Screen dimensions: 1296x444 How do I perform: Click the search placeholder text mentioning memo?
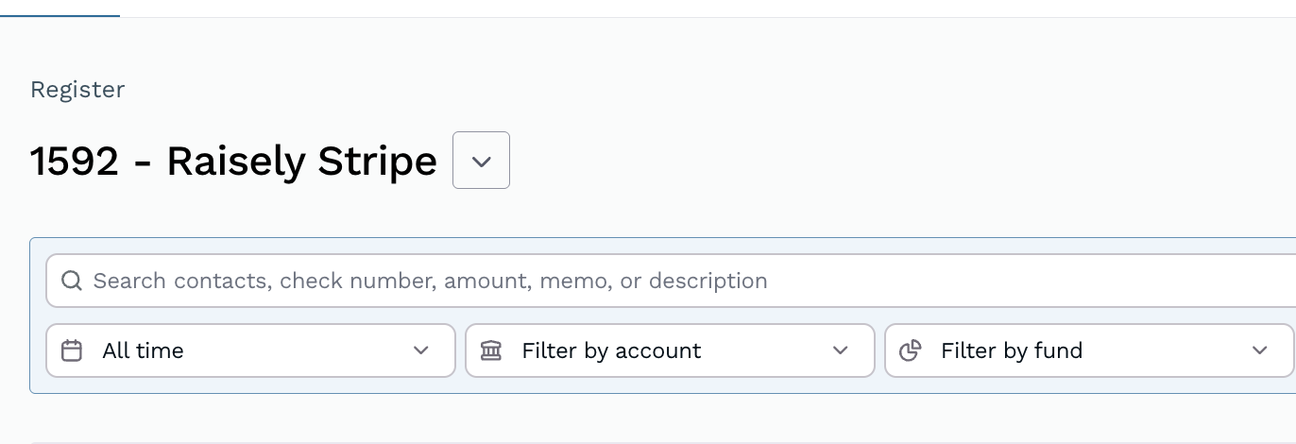430,281
